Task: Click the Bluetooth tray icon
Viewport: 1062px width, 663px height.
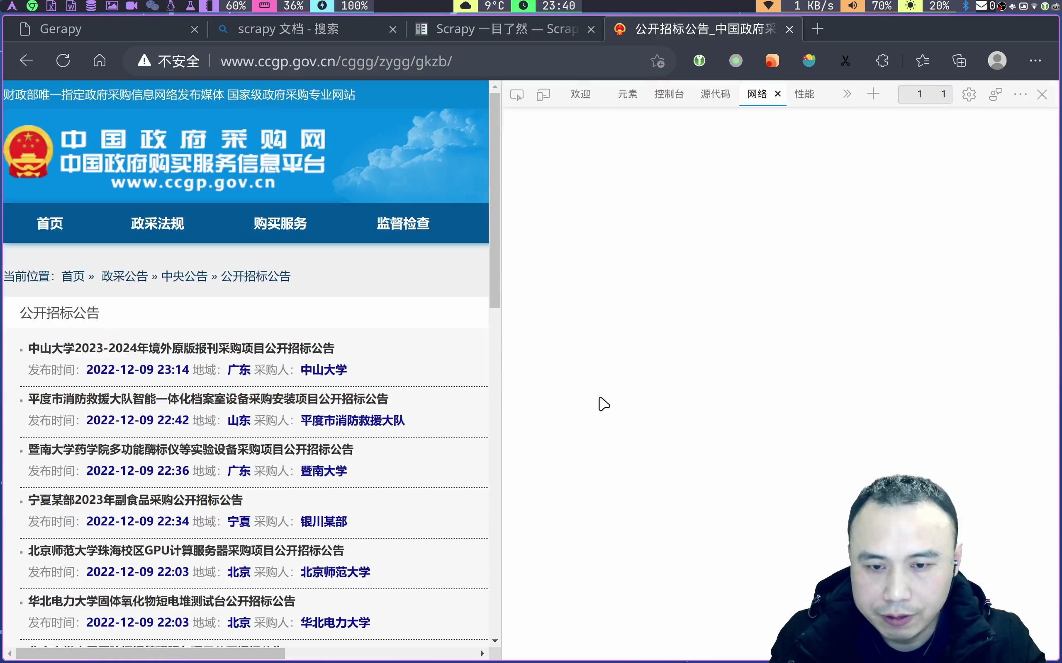Action: coord(965,6)
